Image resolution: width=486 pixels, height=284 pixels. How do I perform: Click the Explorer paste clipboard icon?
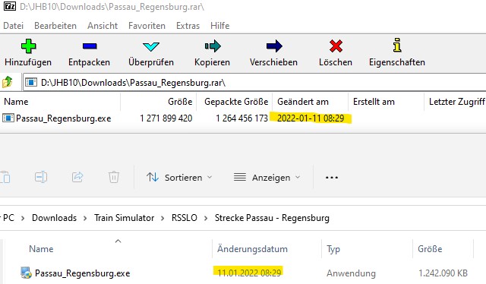(x=5, y=178)
